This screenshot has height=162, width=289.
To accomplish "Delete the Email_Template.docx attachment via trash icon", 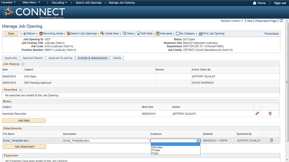I will (271, 140).
